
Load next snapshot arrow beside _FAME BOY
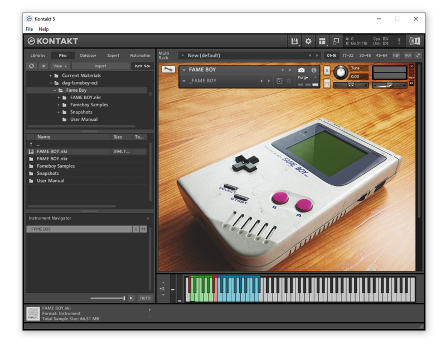(269, 81)
